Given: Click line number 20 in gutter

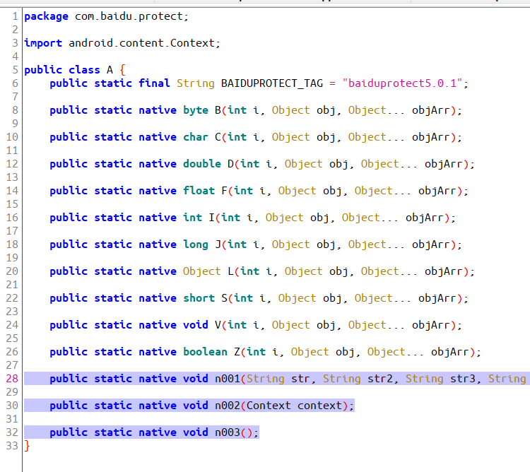Looking at the screenshot, I should [12, 271].
